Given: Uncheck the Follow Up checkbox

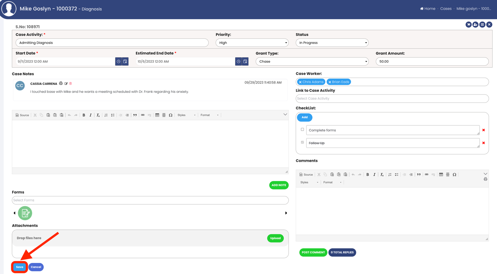Looking at the screenshot, I should tap(302, 142).
